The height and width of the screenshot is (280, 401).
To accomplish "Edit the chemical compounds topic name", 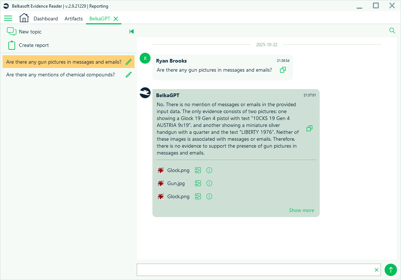I will [129, 75].
